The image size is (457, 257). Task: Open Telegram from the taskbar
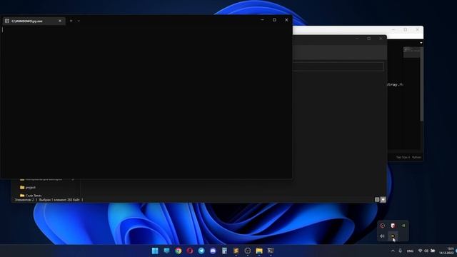201,251
